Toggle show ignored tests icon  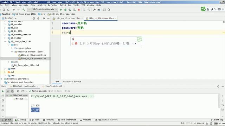tap(12, 91)
